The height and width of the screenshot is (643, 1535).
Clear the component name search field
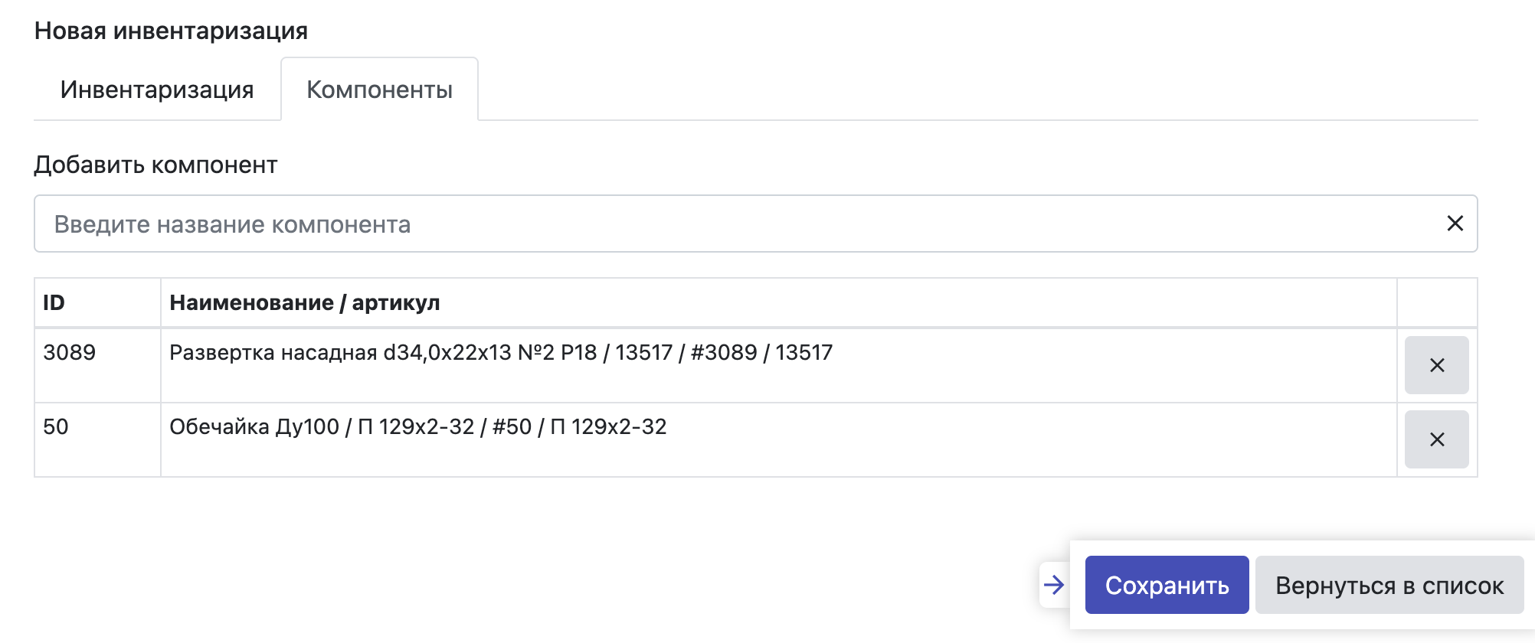[1455, 224]
